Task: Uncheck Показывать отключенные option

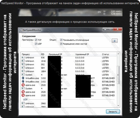Action: pos(61,40)
